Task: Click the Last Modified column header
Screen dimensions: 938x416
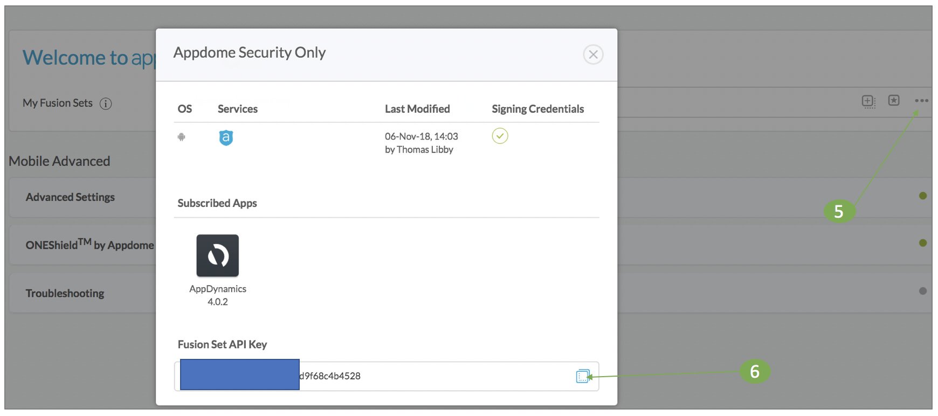Action: coord(417,109)
